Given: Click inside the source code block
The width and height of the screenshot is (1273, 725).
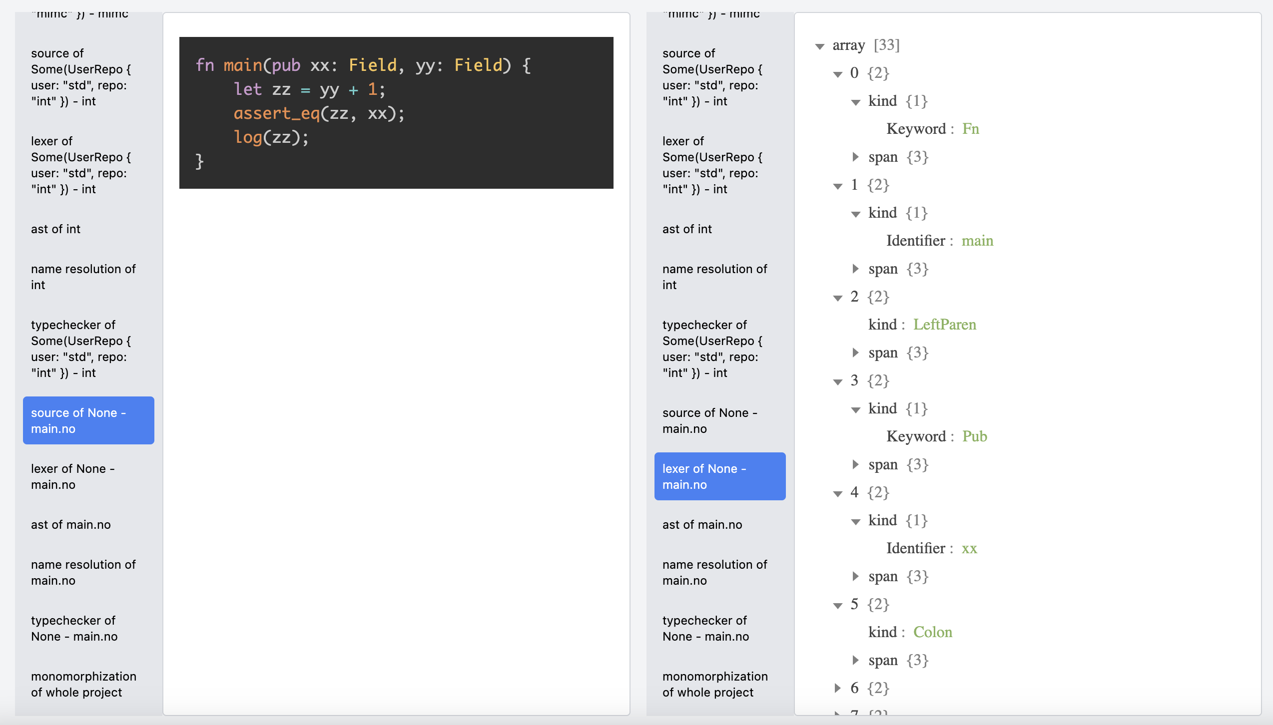Looking at the screenshot, I should 396,113.
